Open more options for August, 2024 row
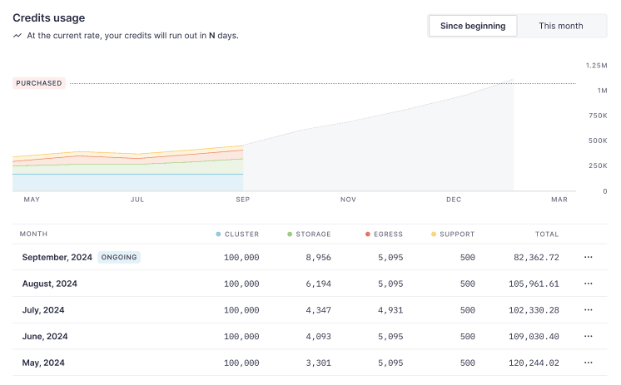Viewport: 621px width, 385px height. pos(589,284)
